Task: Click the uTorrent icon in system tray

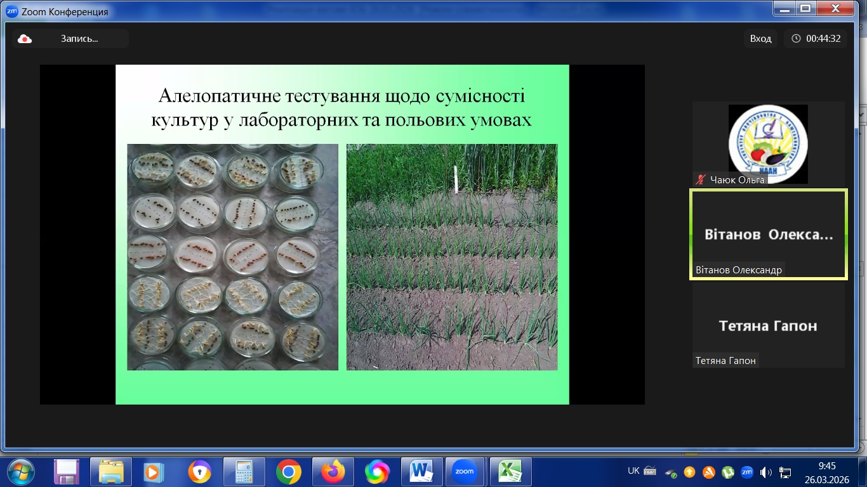Action: 728,472
